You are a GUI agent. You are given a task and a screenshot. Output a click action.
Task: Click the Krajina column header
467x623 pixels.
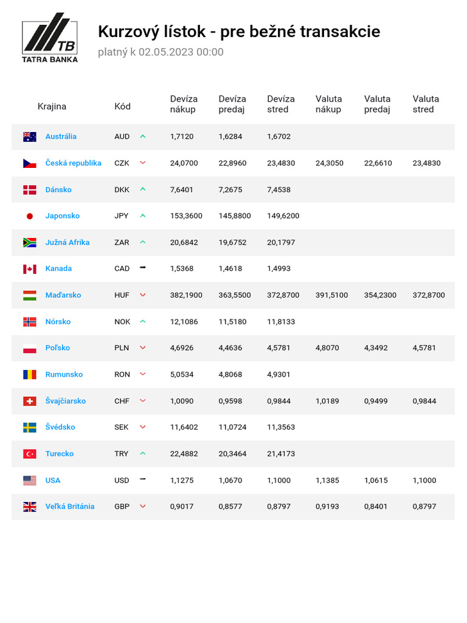(x=52, y=106)
